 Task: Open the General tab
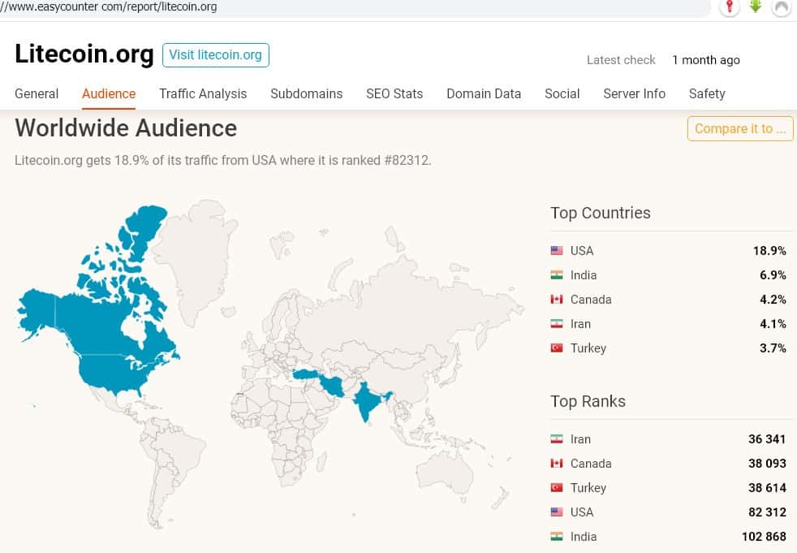[37, 93]
